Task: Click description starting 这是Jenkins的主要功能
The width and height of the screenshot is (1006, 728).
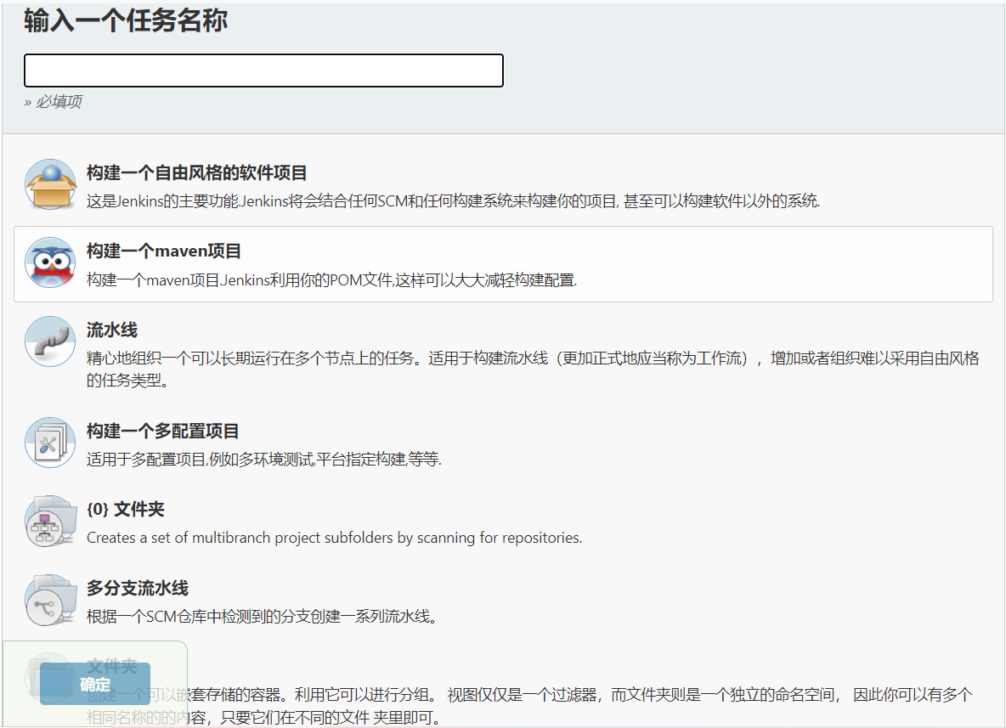Action: 453,201
